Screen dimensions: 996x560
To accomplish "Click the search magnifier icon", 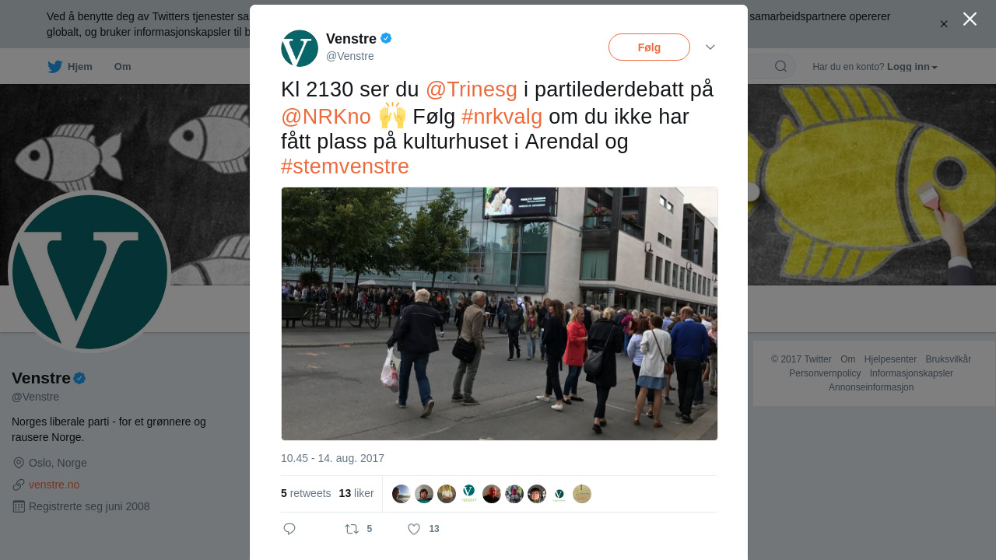I will click(780, 66).
